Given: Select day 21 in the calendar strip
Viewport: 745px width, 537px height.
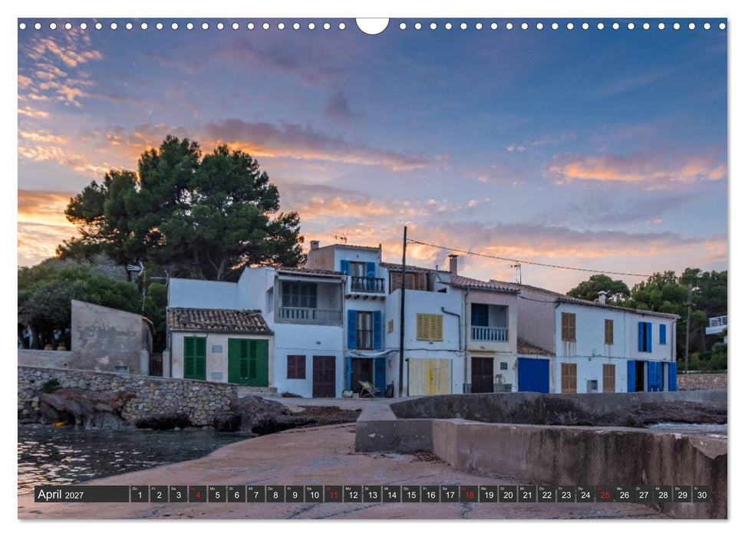Looking at the screenshot, I should click(x=527, y=494).
